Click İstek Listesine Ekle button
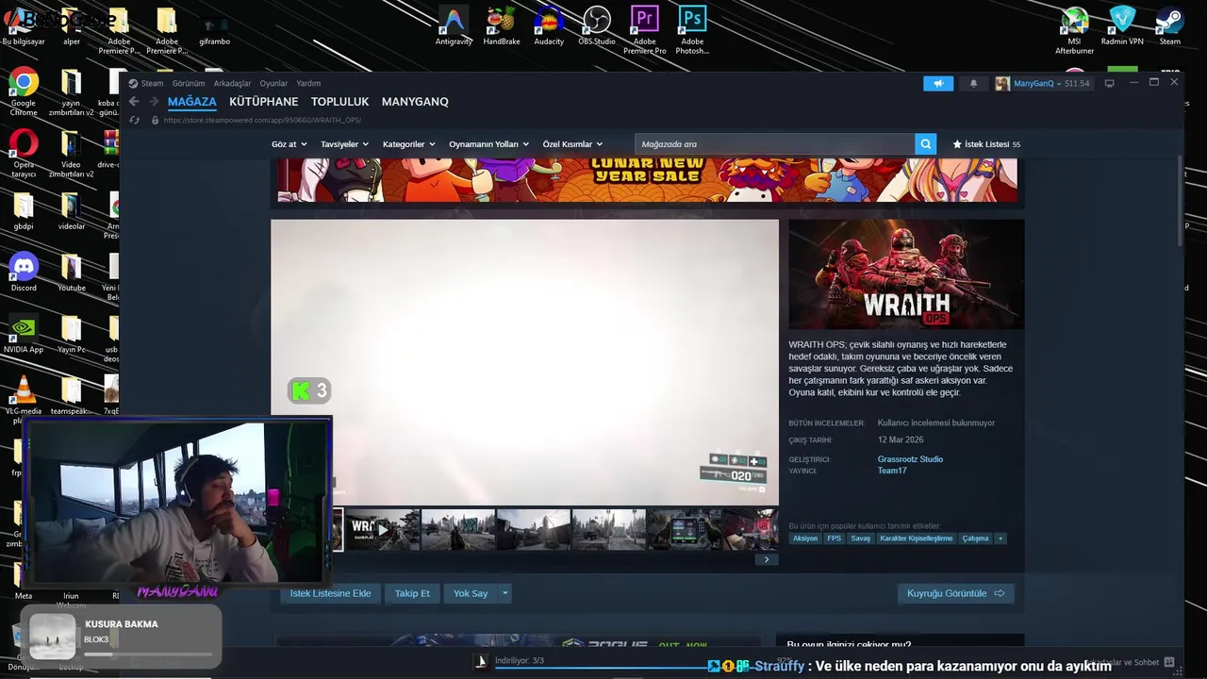The height and width of the screenshot is (679, 1207). pos(330,593)
